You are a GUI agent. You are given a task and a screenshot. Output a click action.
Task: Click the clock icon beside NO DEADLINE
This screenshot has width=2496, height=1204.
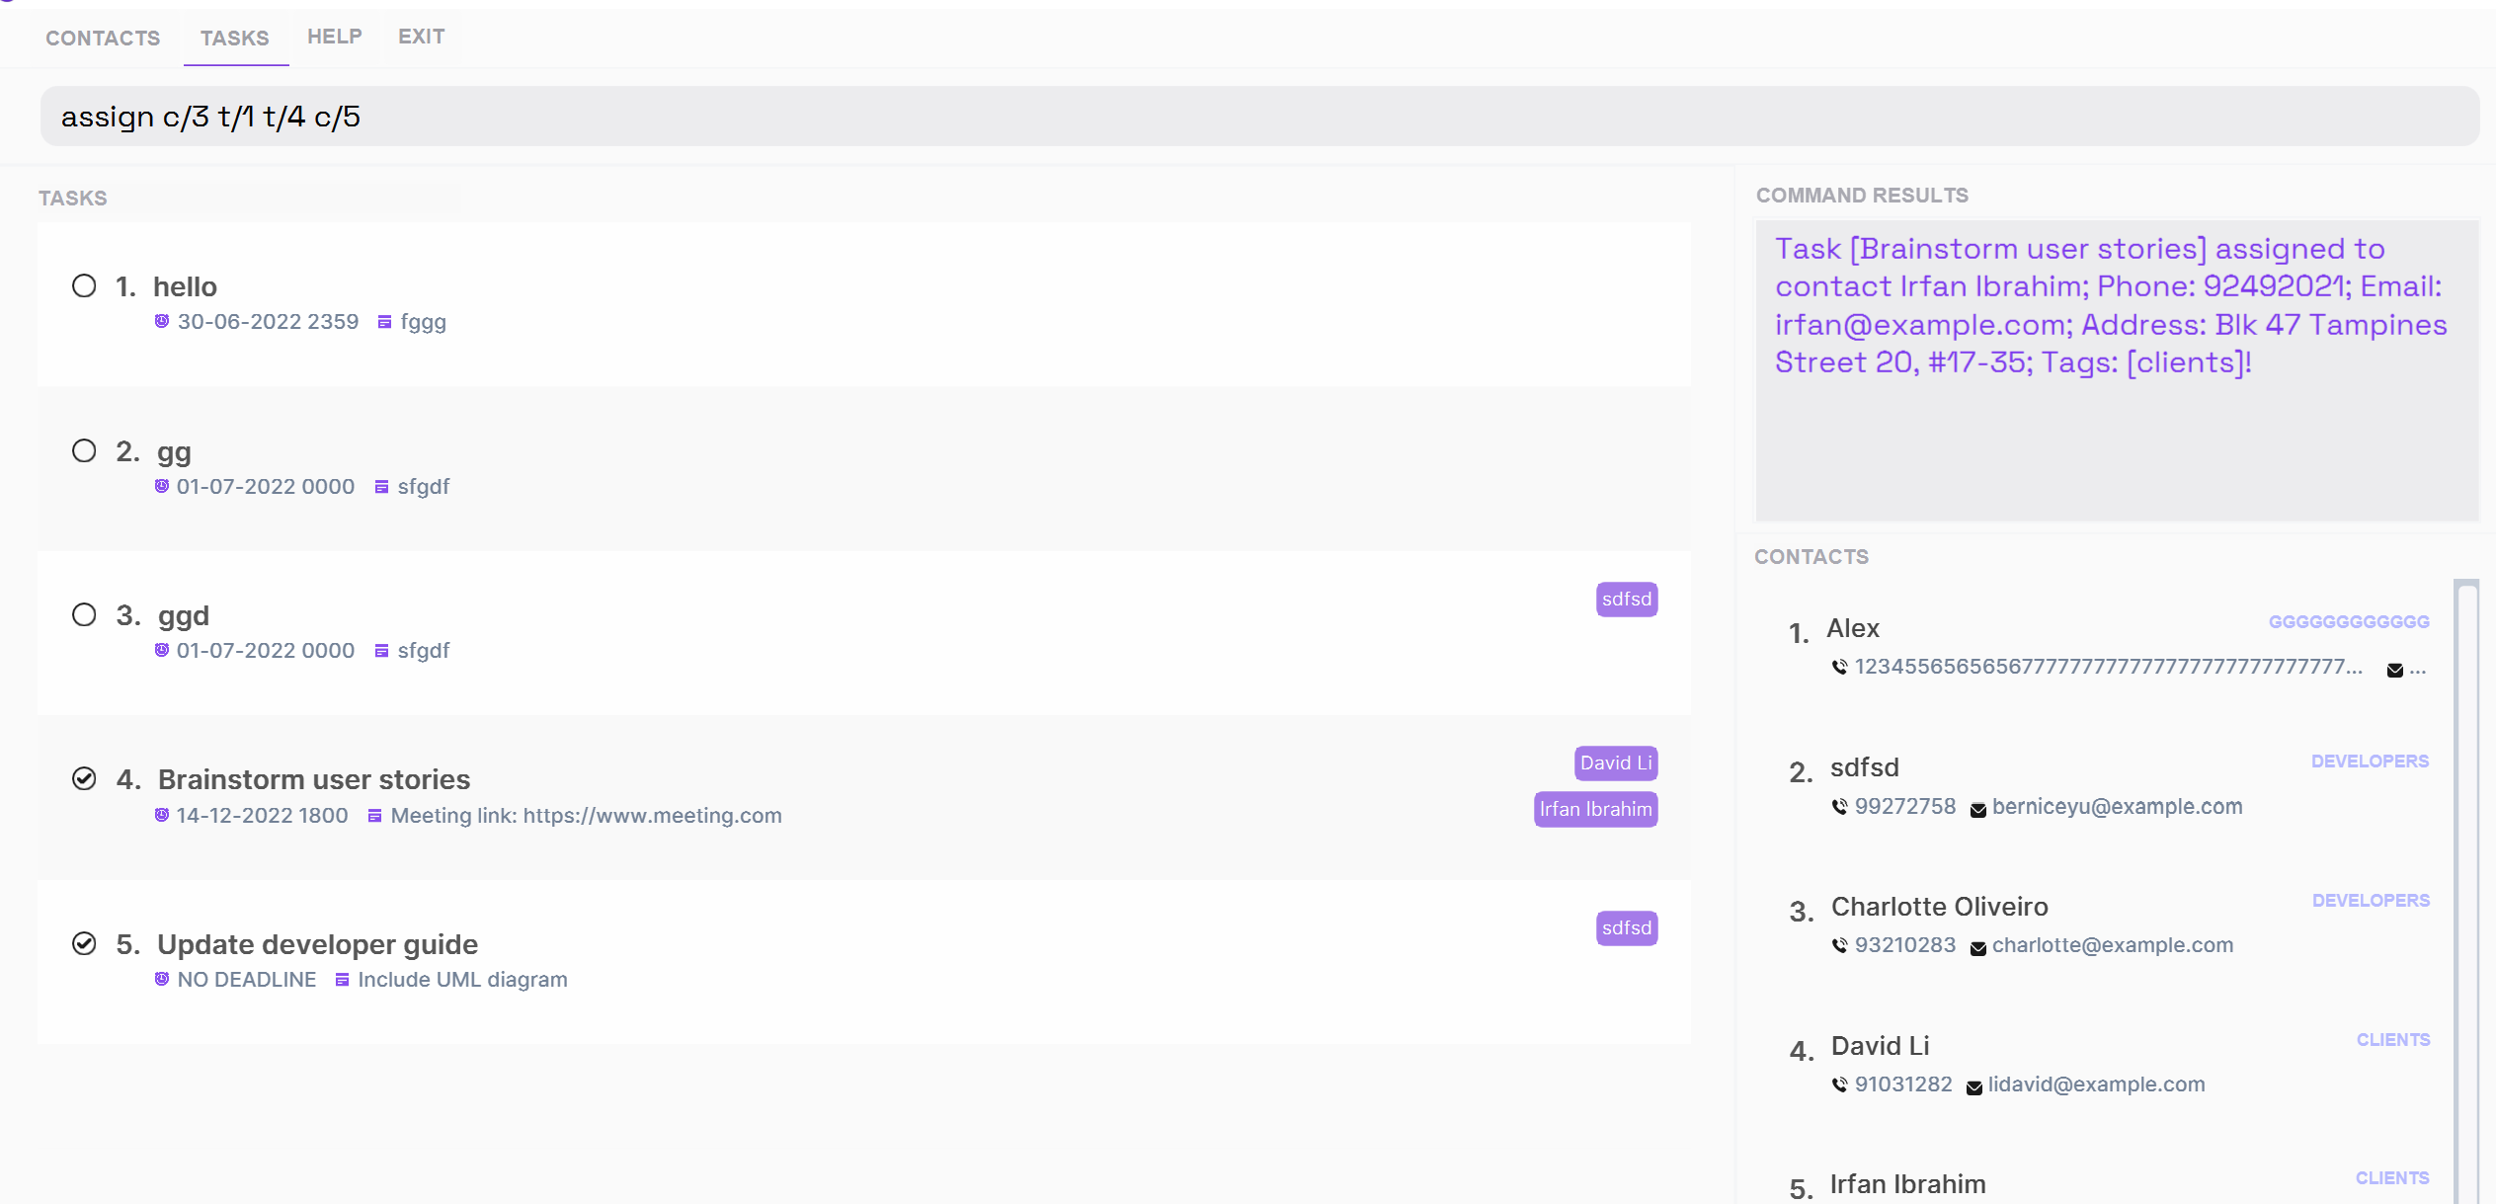[x=162, y=979]
